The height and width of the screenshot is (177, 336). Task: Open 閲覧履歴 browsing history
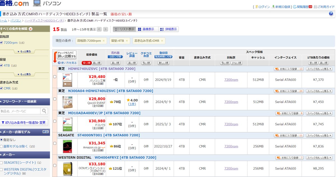[302, 7]
